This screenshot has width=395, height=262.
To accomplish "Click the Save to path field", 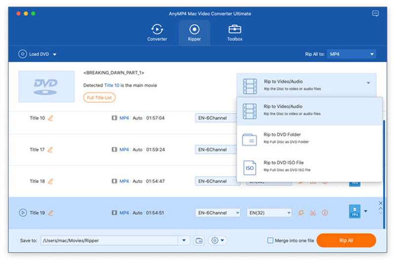I will [109, 240].
